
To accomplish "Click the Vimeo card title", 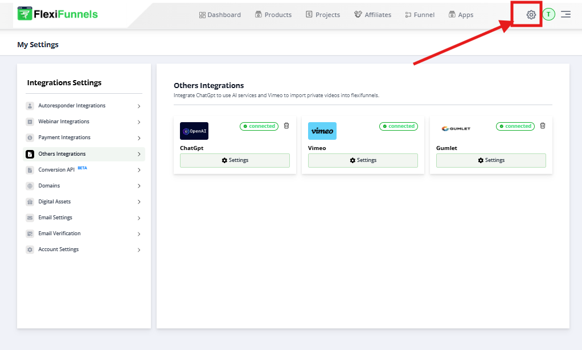I will (317, 148).
